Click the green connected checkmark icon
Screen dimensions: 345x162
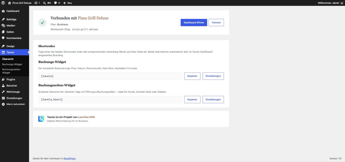(x=42, y=23)
